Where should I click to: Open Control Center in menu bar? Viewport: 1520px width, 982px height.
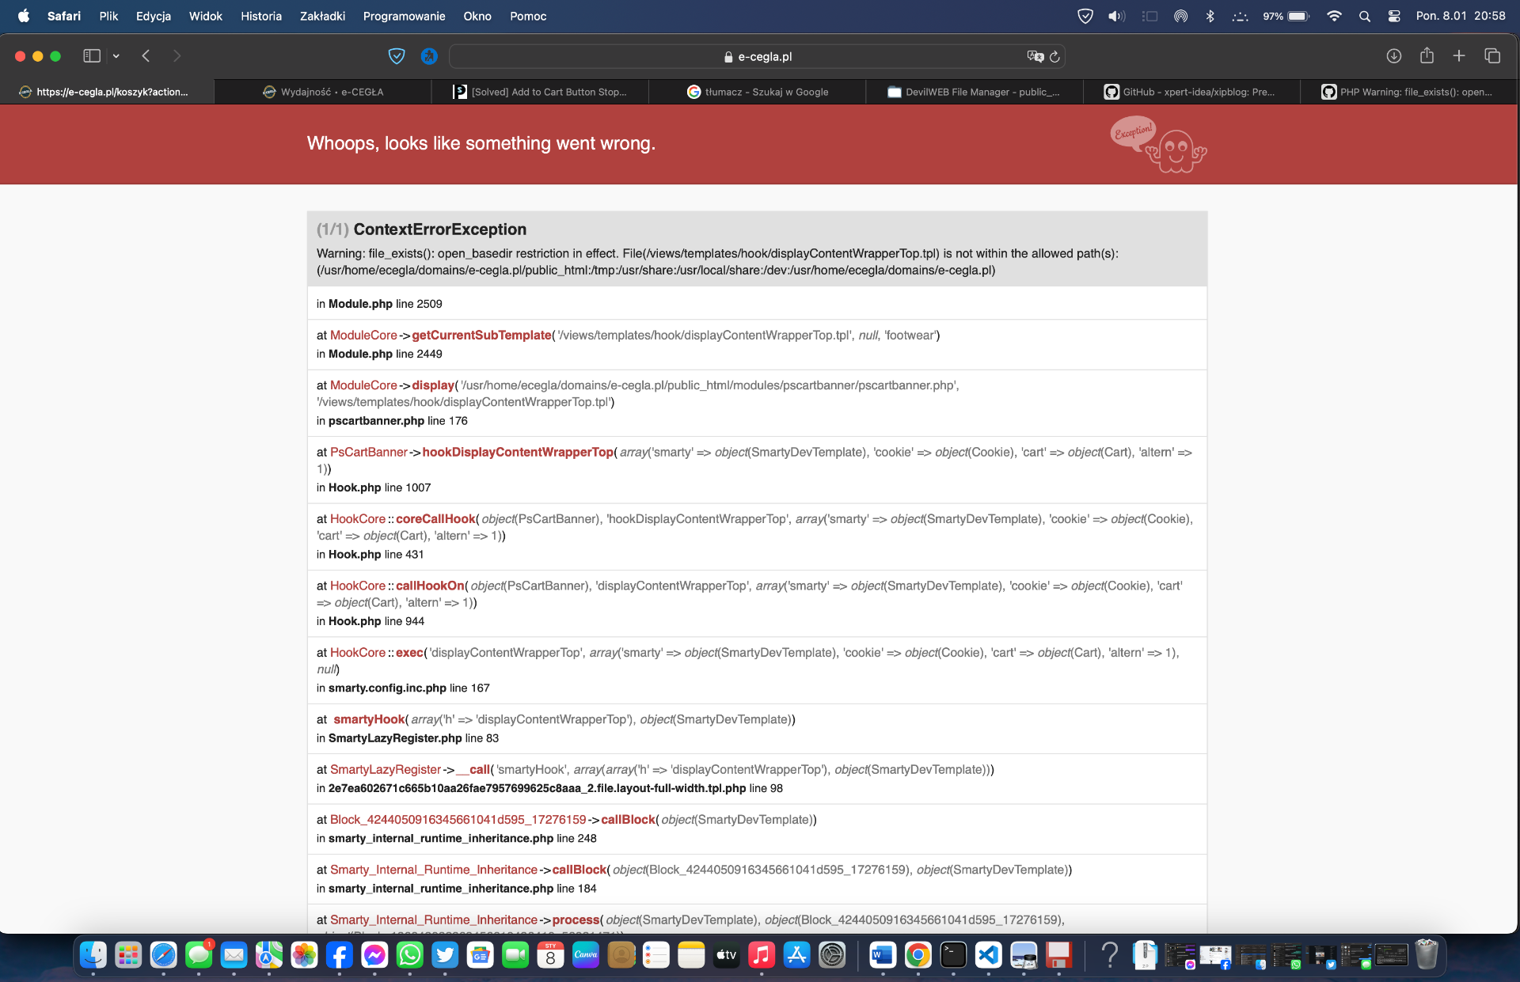coord(1394,16)
